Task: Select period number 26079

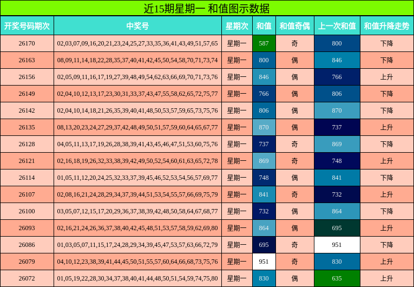Action: point(27,262)
